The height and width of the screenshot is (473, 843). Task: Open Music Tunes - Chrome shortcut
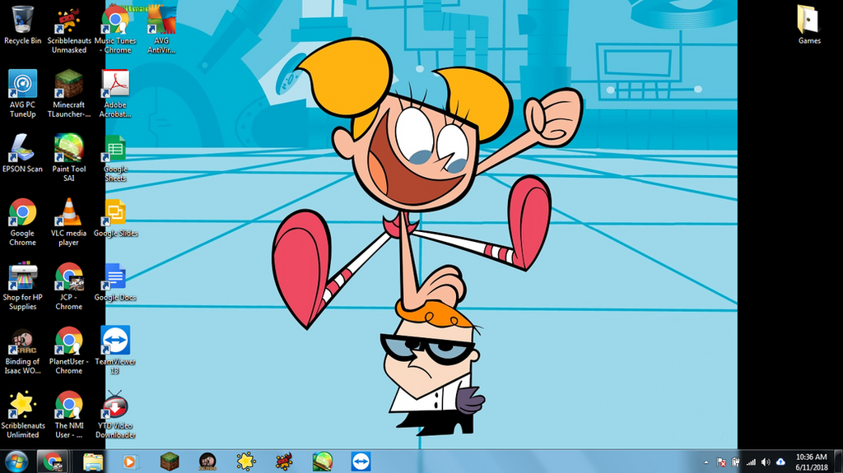tap(115, 30)
